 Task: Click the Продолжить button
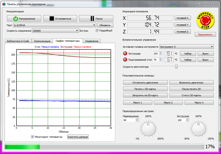point(205,34)
